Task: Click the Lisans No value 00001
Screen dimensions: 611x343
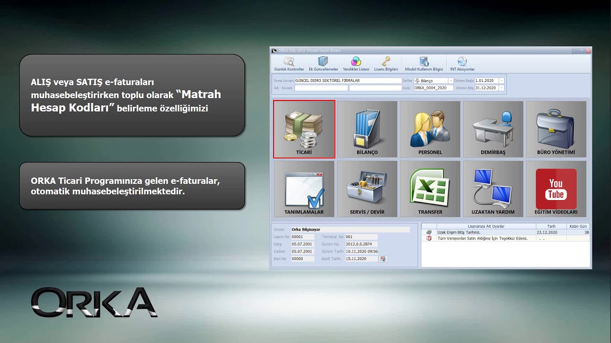Action: pyautogui.click(x=303, y=237)
